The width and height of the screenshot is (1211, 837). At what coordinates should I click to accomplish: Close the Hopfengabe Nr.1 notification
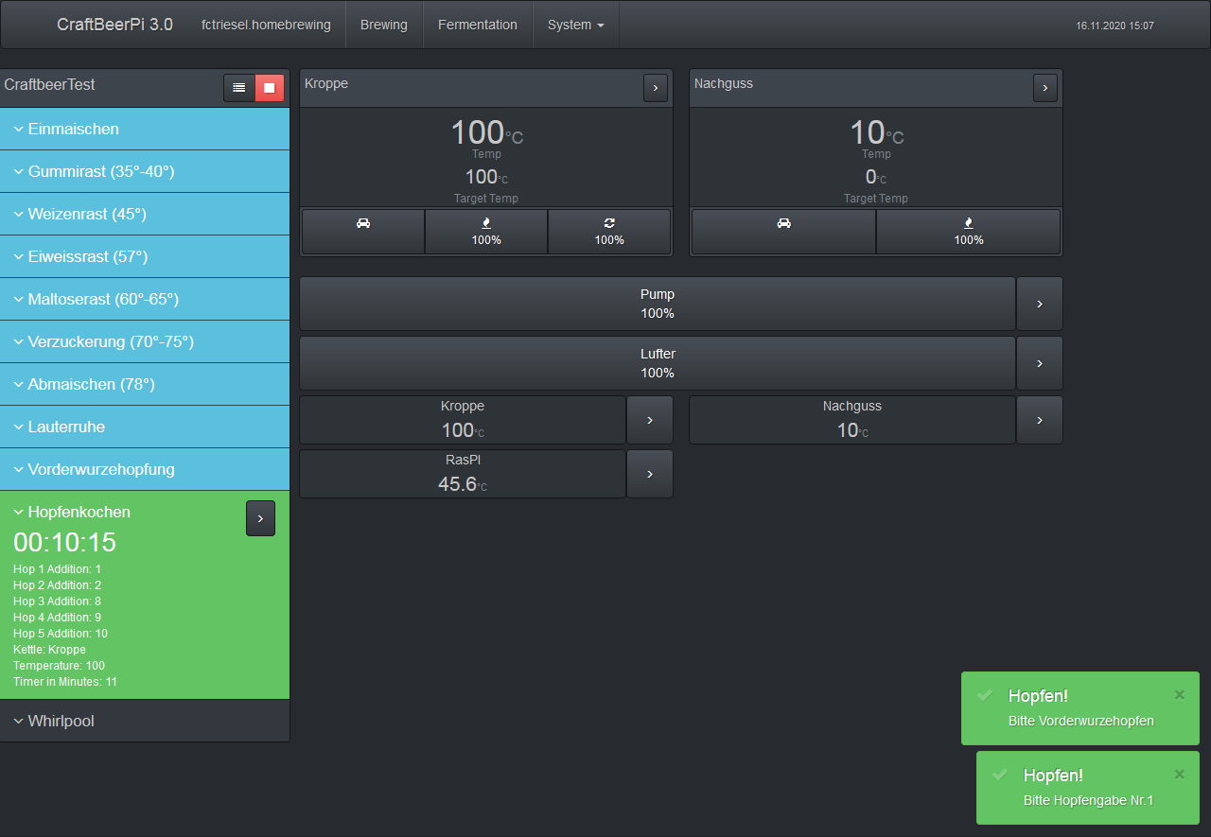[x=1179, y=775]
